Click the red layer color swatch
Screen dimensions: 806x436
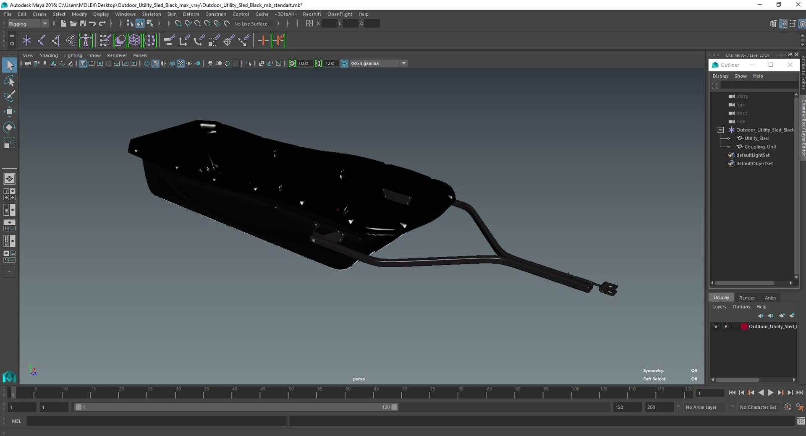click(x=744, y=326)
